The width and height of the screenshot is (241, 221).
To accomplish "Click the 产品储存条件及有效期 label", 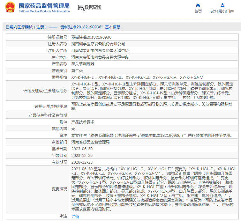I will tap(48, 115).
